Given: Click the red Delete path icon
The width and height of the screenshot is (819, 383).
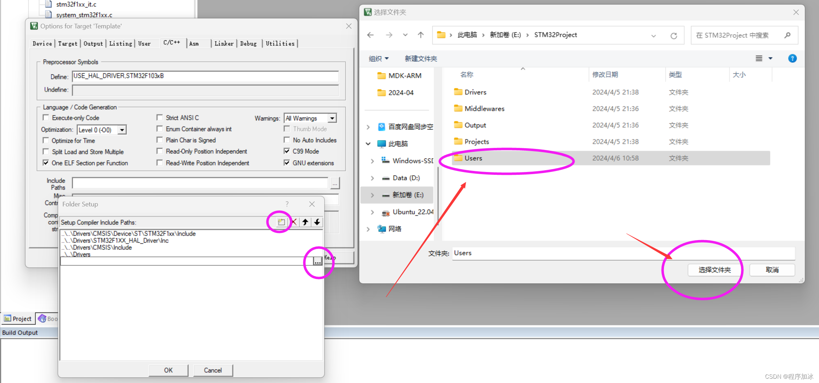Looking at the screenshot, I should 294,222.
